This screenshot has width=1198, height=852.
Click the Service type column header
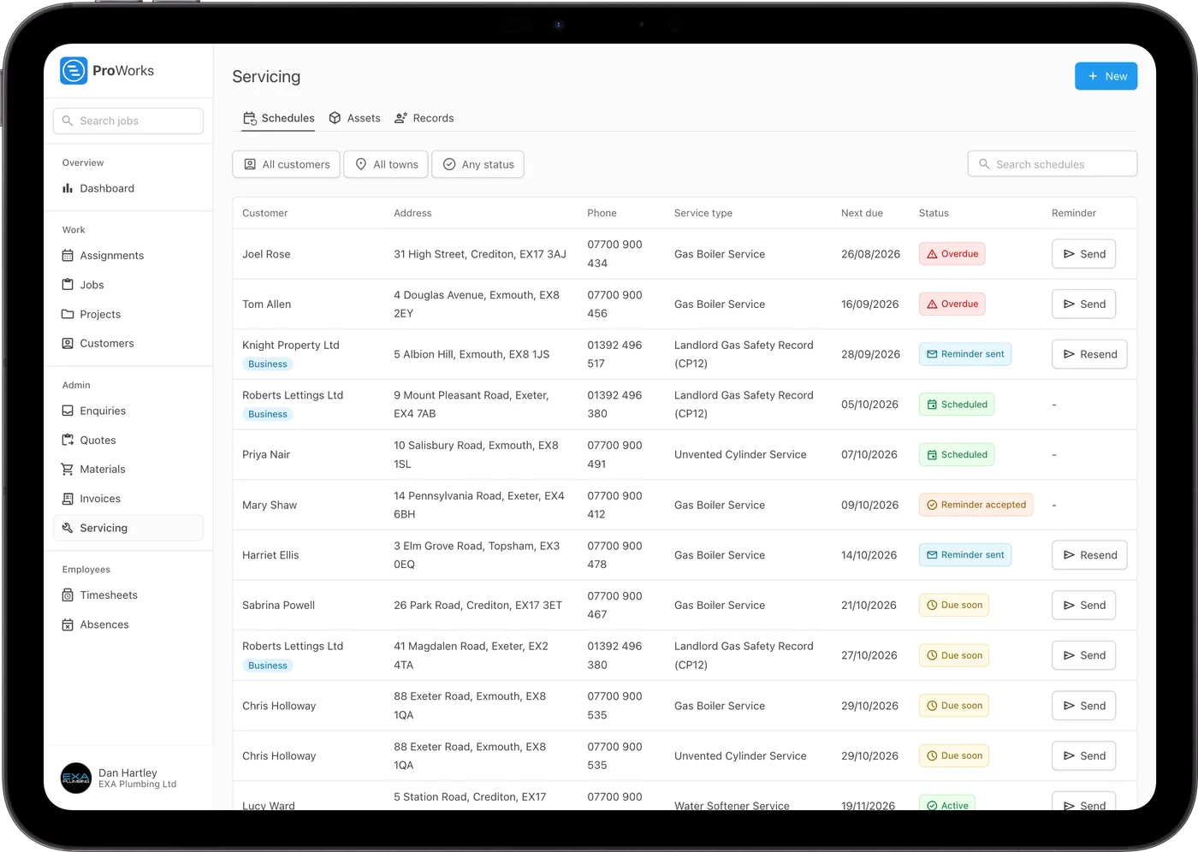[703, 213]
